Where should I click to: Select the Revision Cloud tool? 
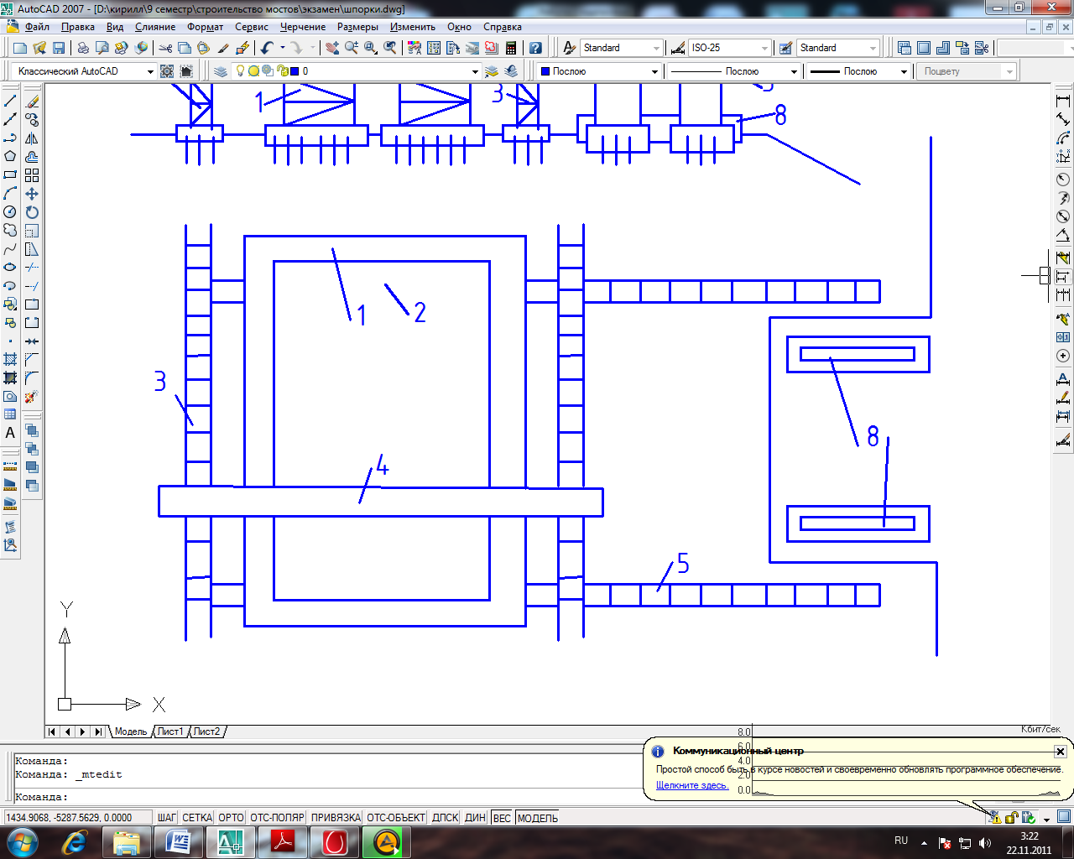10,231
